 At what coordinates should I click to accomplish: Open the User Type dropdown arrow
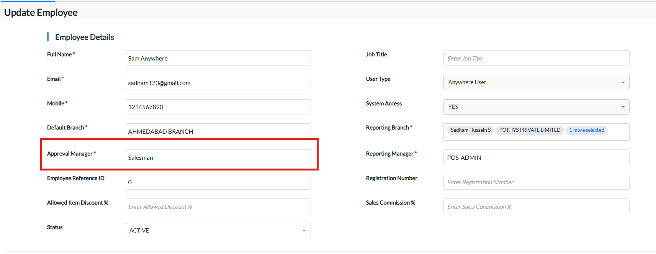click(x=623, y=82)
